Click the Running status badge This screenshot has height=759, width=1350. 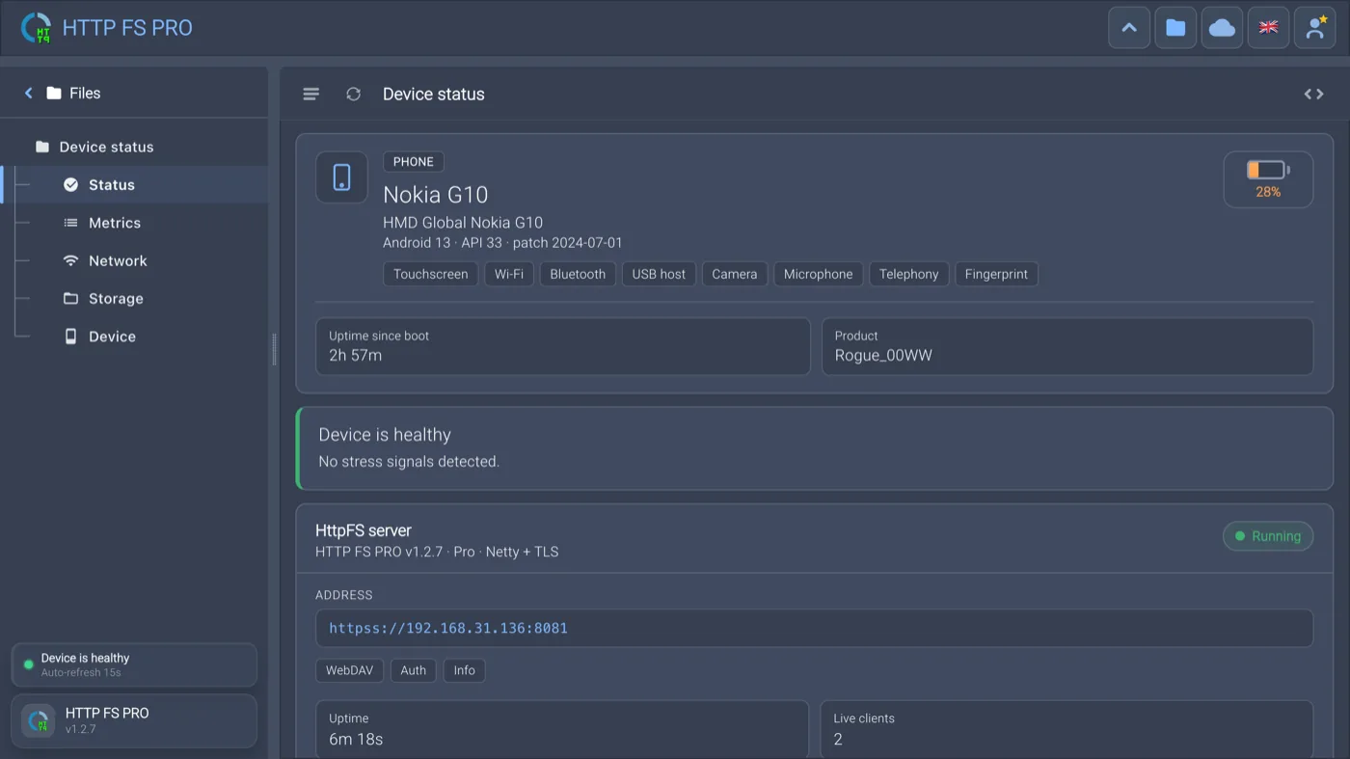(1268, 536)
